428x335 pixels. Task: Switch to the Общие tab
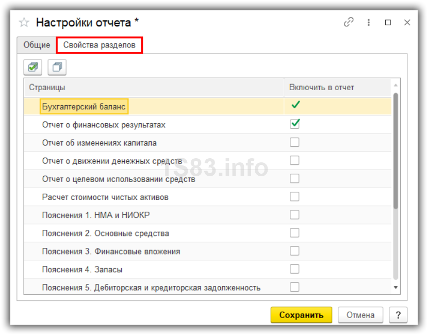click(37, 45)
